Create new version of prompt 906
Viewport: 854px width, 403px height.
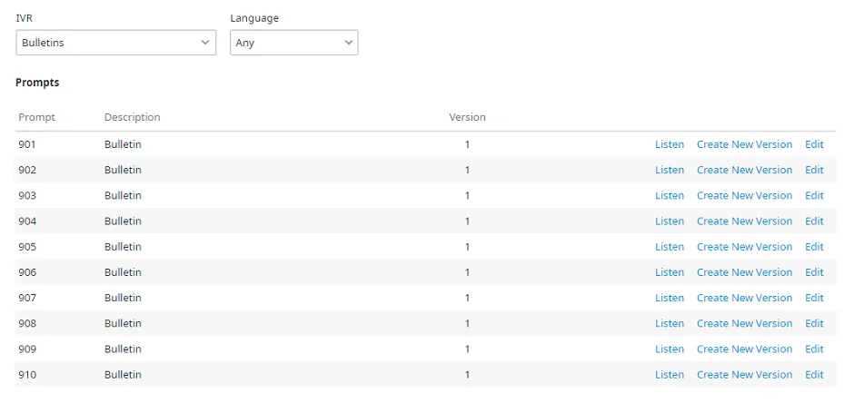coord(745,272)
